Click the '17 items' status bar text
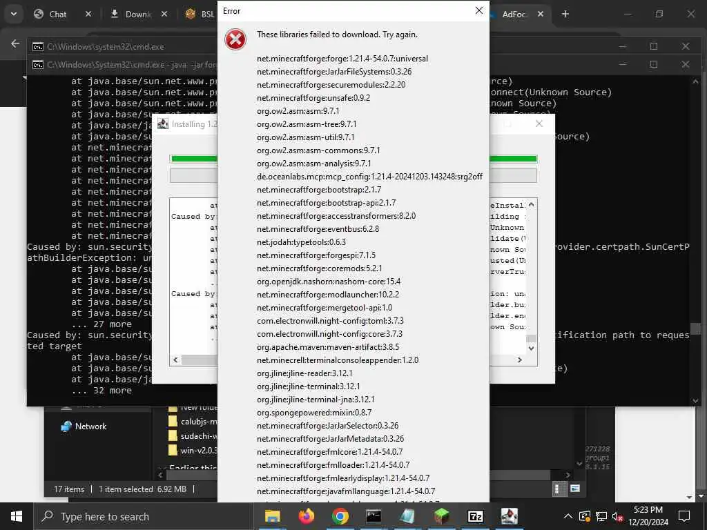This screenshot has height=530, width=707. click(x=69, y=489)
